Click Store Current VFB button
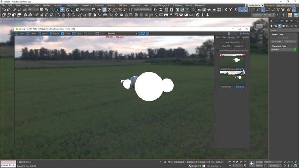The width and height of the screenshot is (299, 168). coord(232,42)
